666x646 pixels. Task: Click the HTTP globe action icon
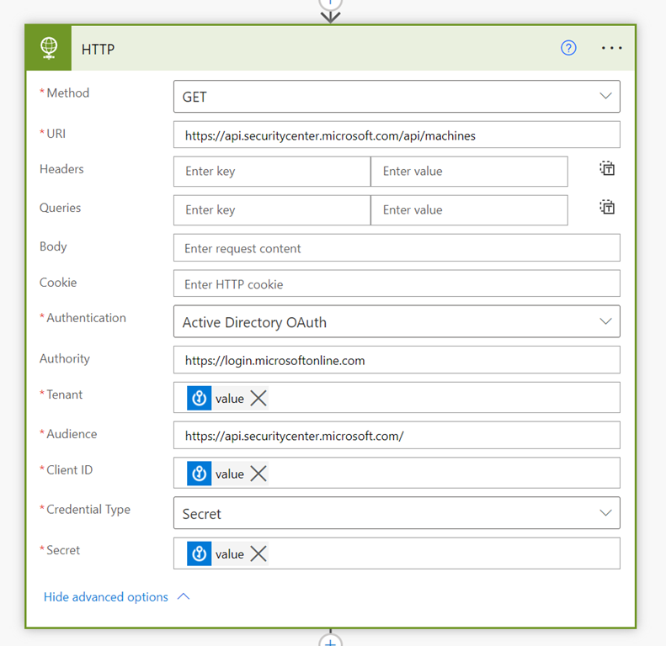pos(49,48)
